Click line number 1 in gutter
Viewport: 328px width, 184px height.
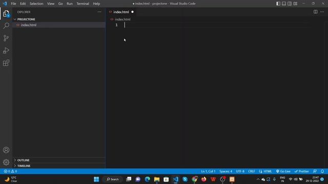(116, 25)
